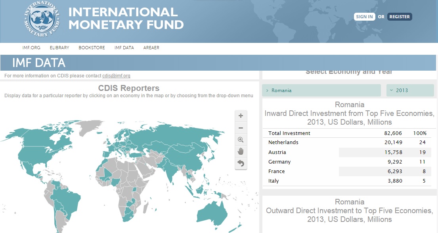Select the magnifier zoom-to-area tool

241,140
